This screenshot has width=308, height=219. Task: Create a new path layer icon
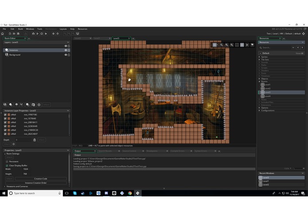click(x=22, y=105)
